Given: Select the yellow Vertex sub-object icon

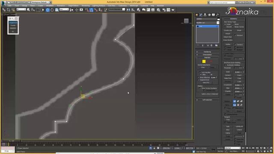Looking at the screenshot, I should pyautogui.click(x=204, y=61).
